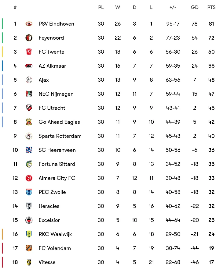Screen dimensions: 223x270
Task: Click the Feyenoord club logo
Action: (x=29, y=38)
